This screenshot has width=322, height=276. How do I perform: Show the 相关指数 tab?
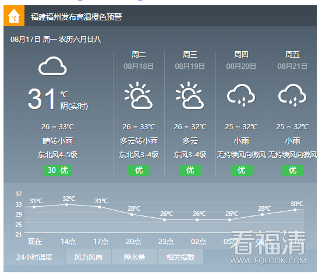pyautogui.click(x=181, y=257)
